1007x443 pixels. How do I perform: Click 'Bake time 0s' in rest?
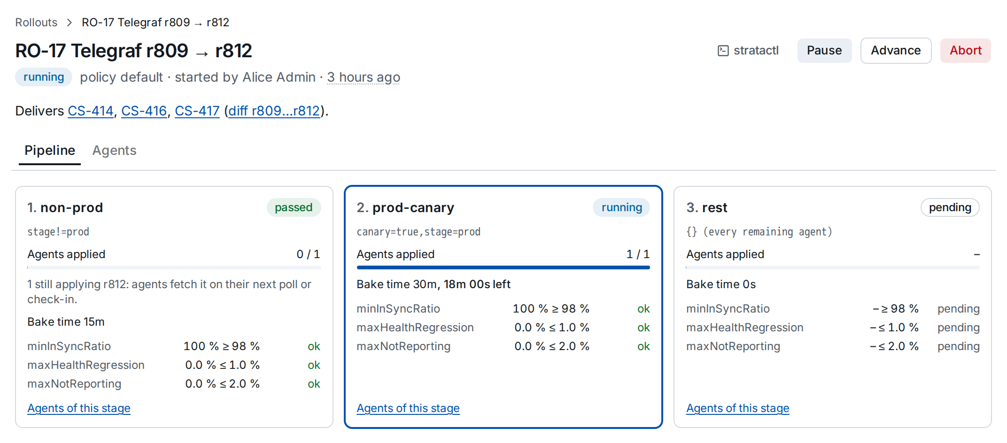point(721,284)
